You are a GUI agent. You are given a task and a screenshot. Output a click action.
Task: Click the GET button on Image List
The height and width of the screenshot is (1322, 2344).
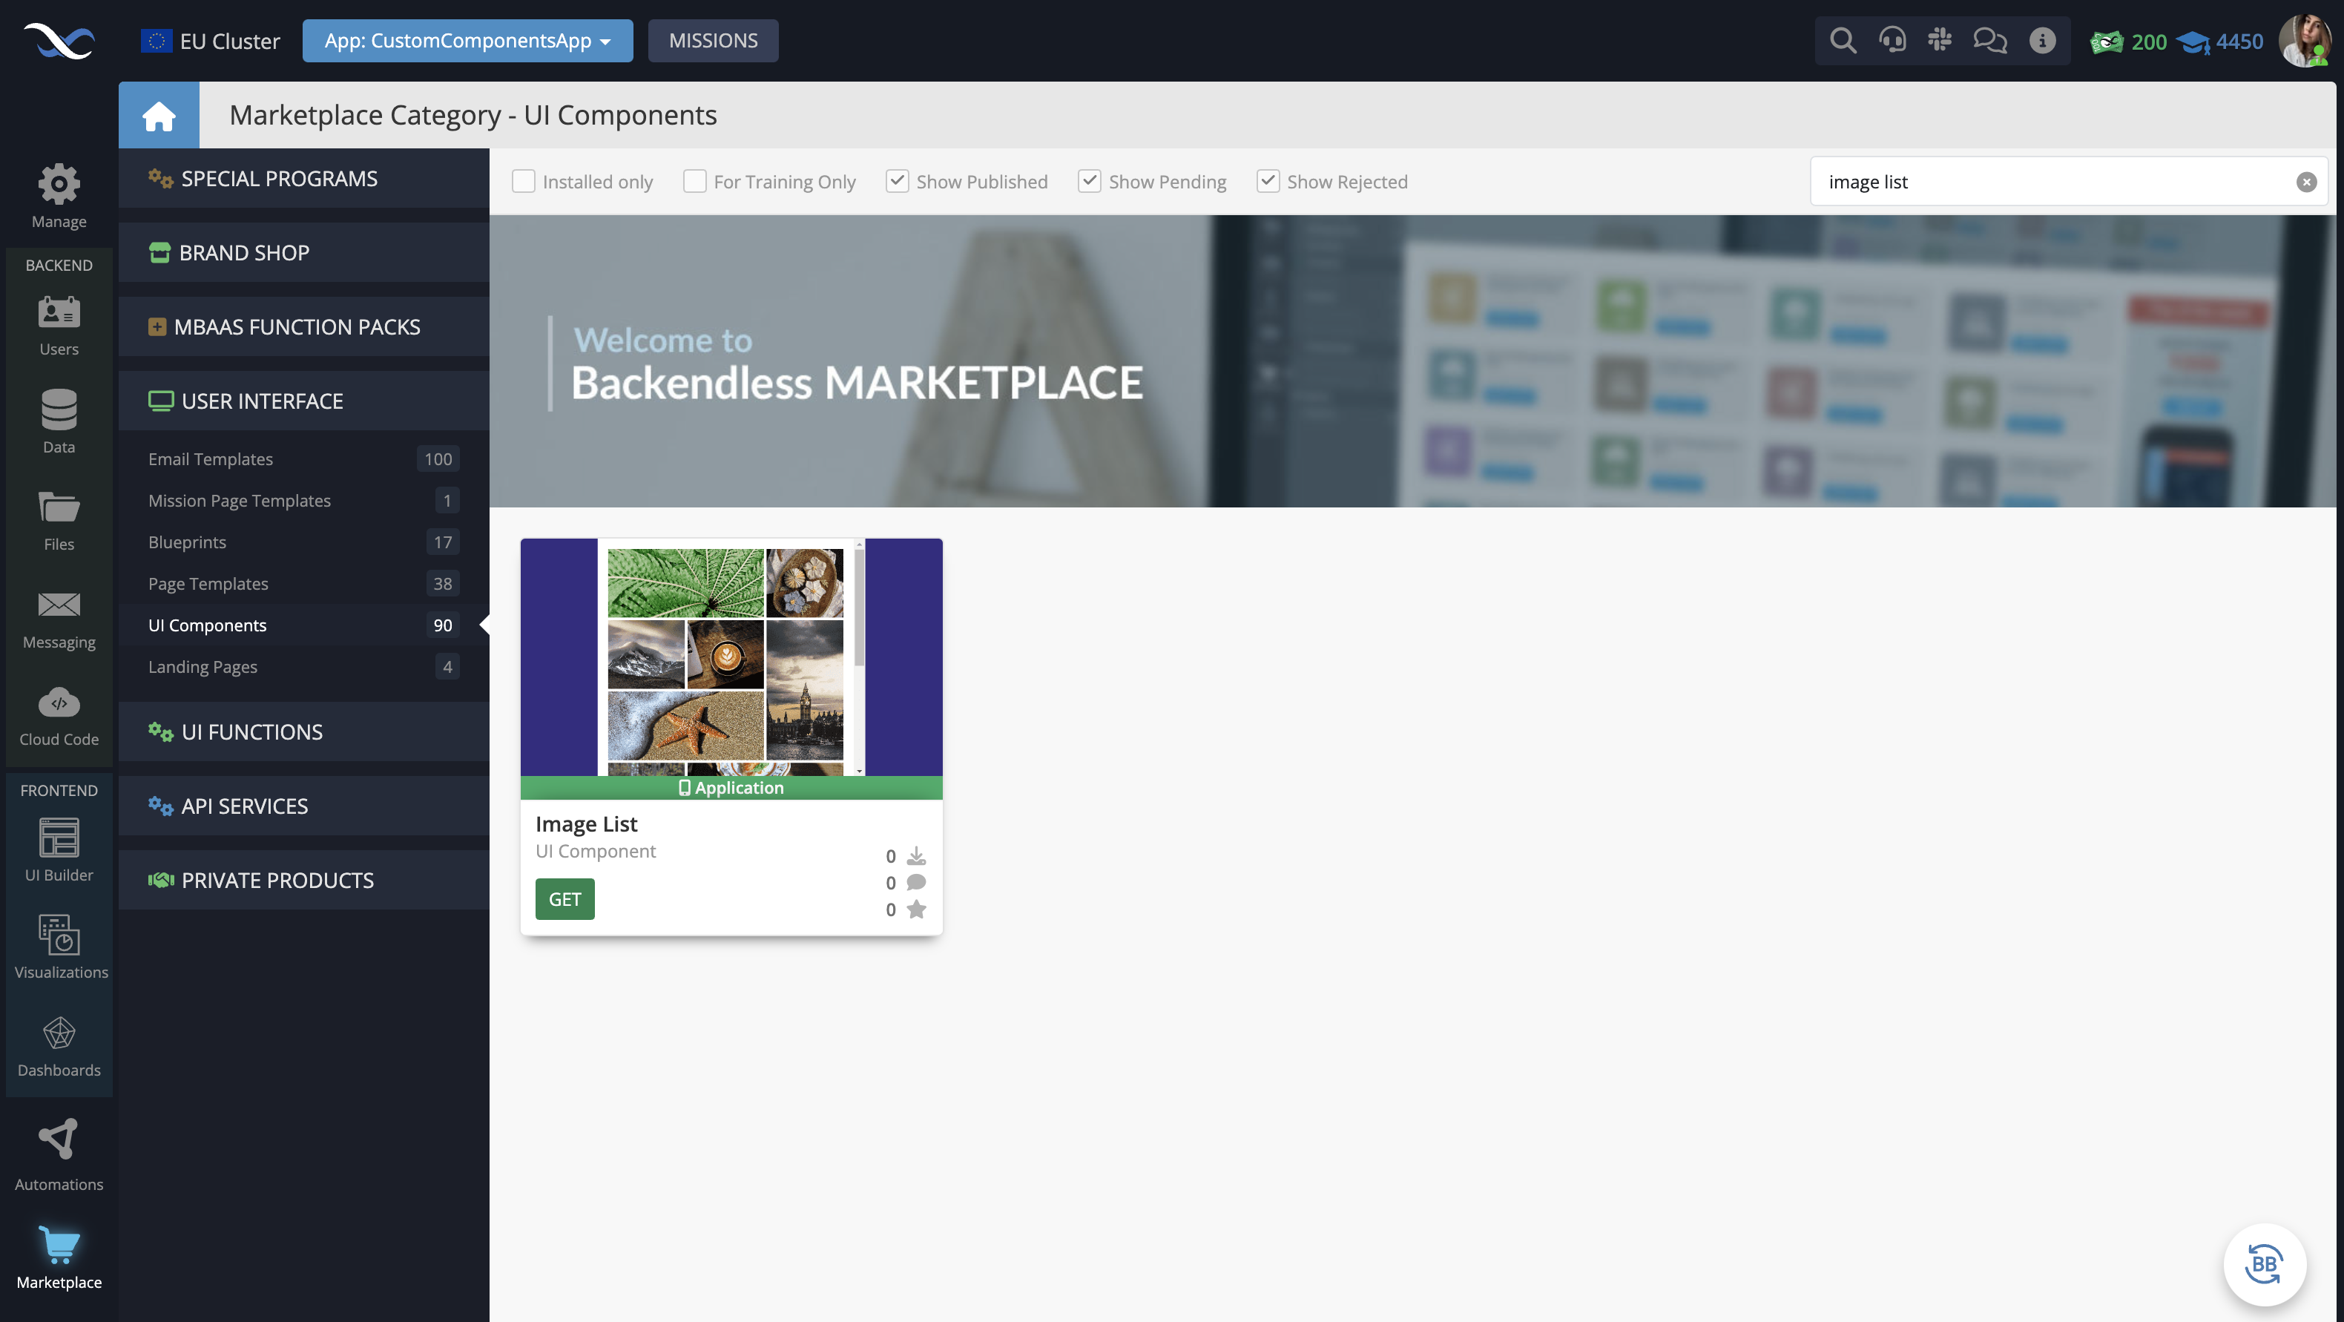[x=565, y=898]
